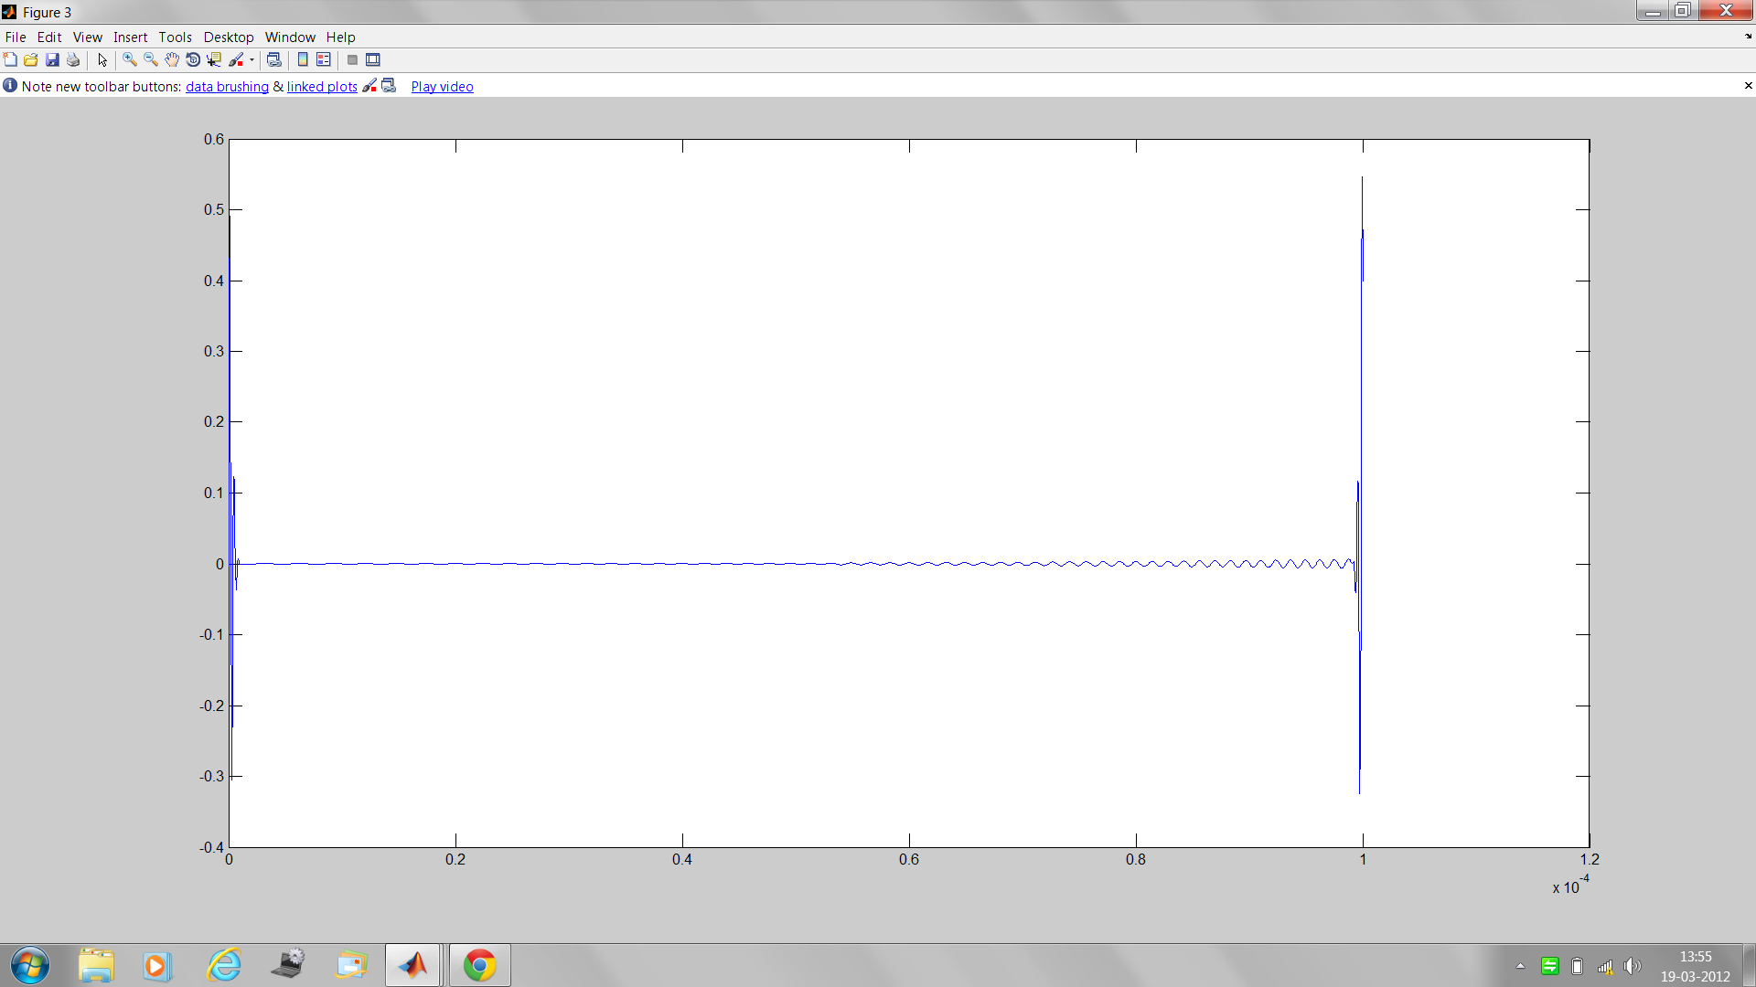Activate the Rotate 3D tool
The height and width of the screenshot is (987, 1756).
(x=193, y=59)
